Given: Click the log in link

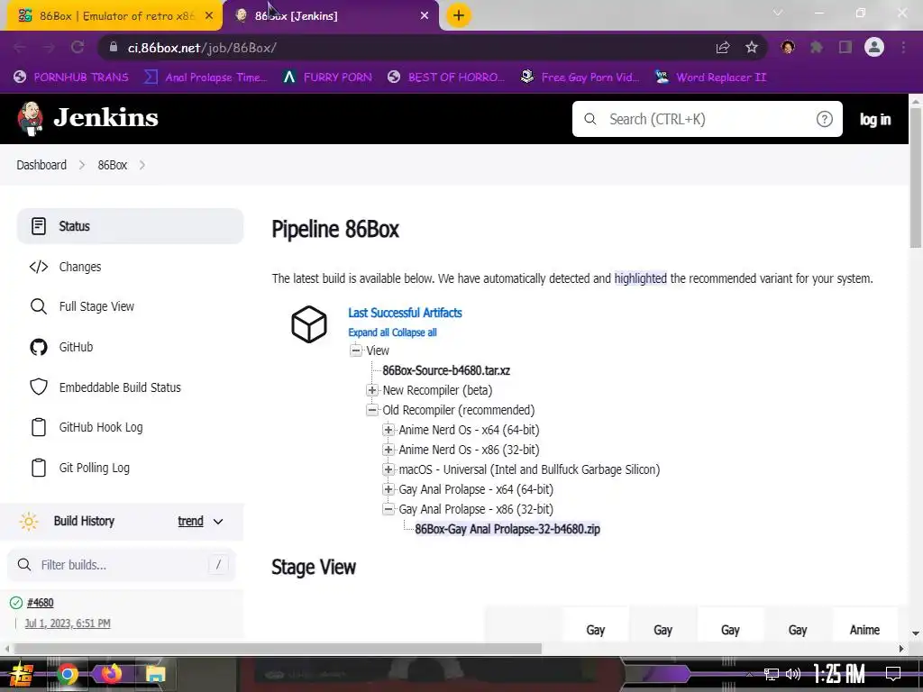Looking at the screenshot, I should click(x=874, y=120).
